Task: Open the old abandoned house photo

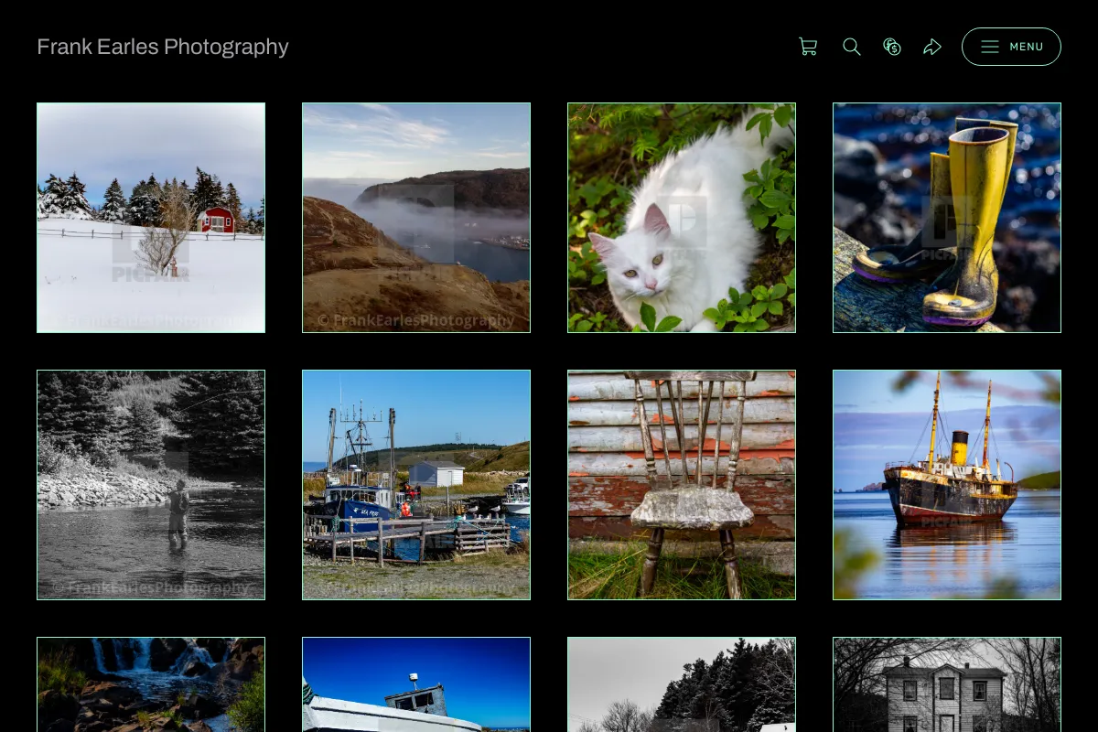Action: [947, 684]
